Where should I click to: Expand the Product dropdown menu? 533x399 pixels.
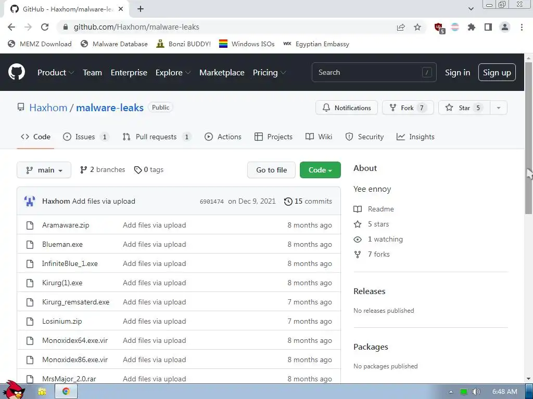click(x=56, y=73)
